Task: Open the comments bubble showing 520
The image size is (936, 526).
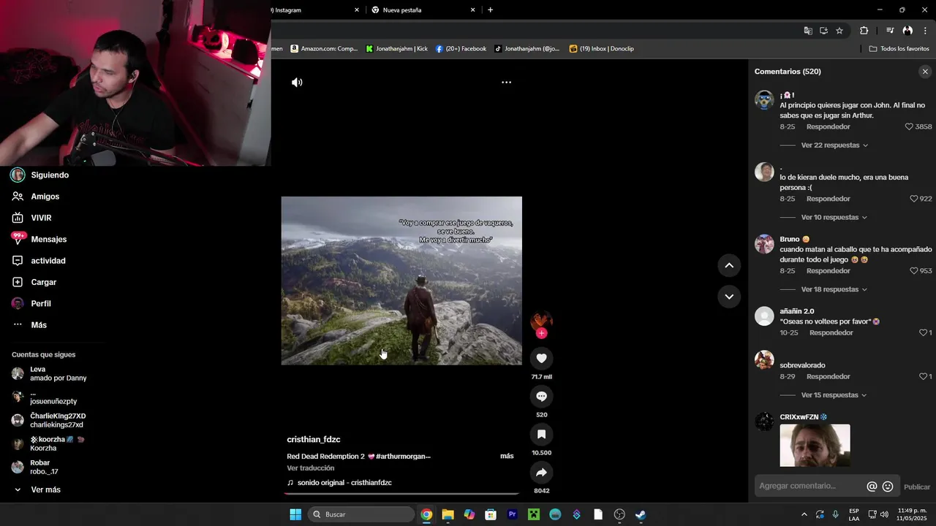Action: click(x=541, y=396)
